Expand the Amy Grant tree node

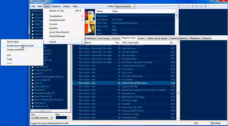point(32,67)
